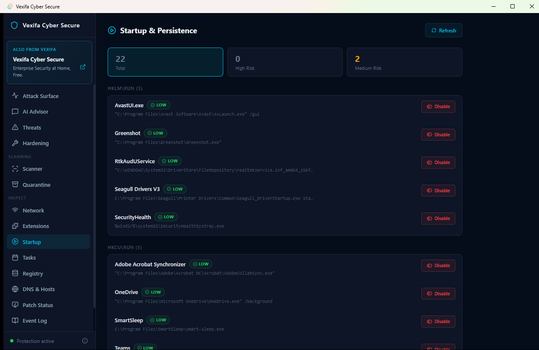Filter by the High Risk card
This screenshot has width=539, height=350.
[x=285, y=62]
